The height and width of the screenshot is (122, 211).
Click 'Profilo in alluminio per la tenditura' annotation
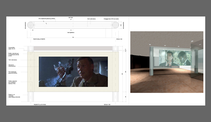(x=13, y=82)
